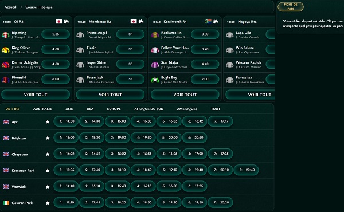Image resolution: width=344 pixels, height=212 pixels.
Task: Click King Oliver's yellow silk icon
Action: coord(6,50)
